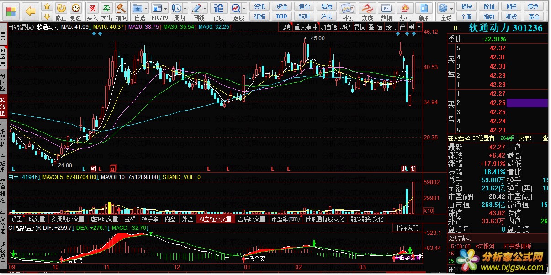Select the 个股资料 sidebar tab
551x275 pixels.
3,134
